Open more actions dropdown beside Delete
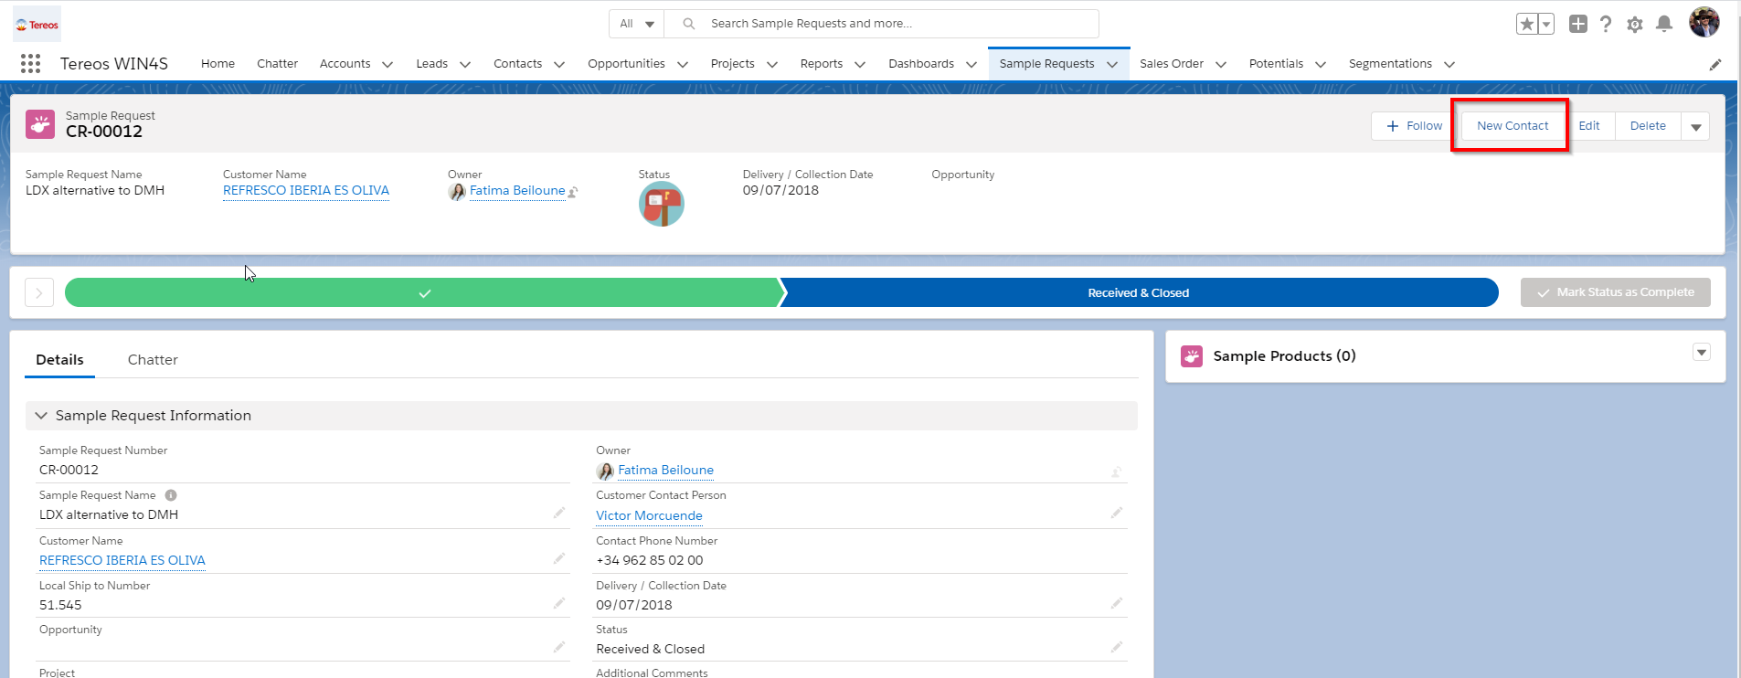This screenshot has width=1741, height=678. tap(1695, 127)
